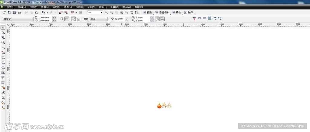Screen dimensions: 310x132
Task: Select the Freehand drawing tool
Action: click(3, 47)
